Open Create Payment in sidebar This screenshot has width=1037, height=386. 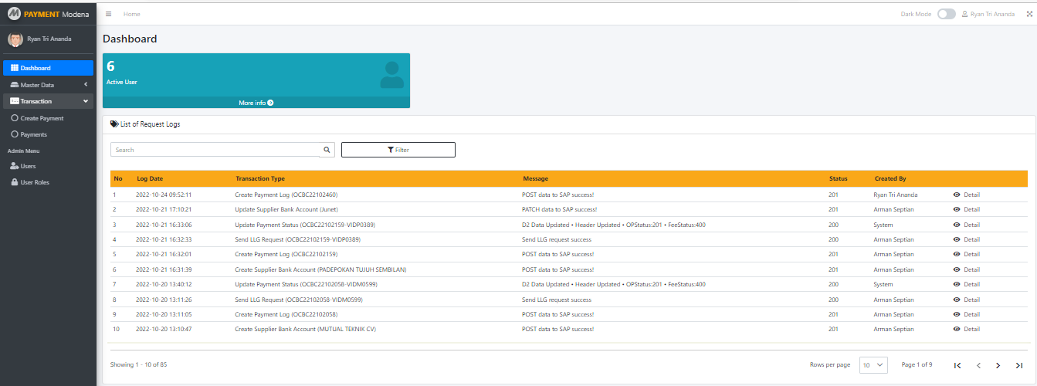point(42,118)
